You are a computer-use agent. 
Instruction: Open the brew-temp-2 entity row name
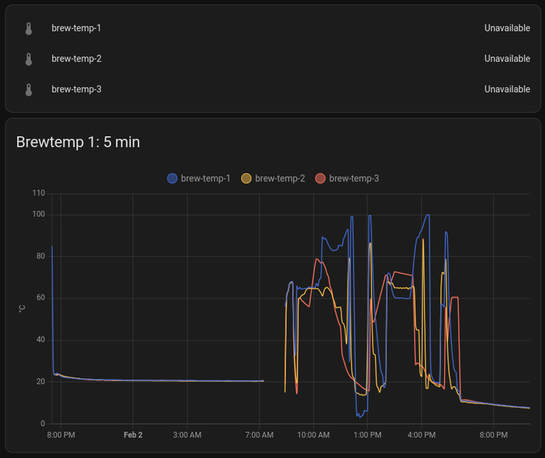[76, 59]
